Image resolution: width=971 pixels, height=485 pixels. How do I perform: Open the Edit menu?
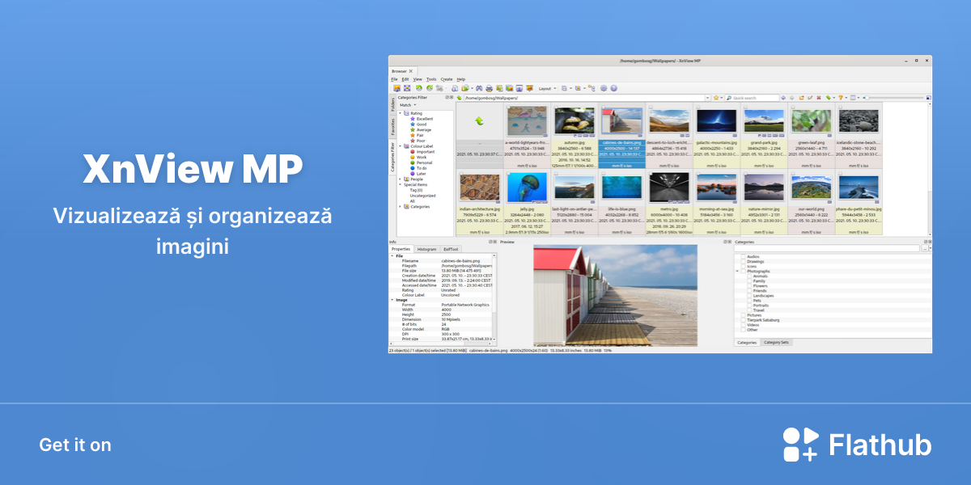click(405, 79)
